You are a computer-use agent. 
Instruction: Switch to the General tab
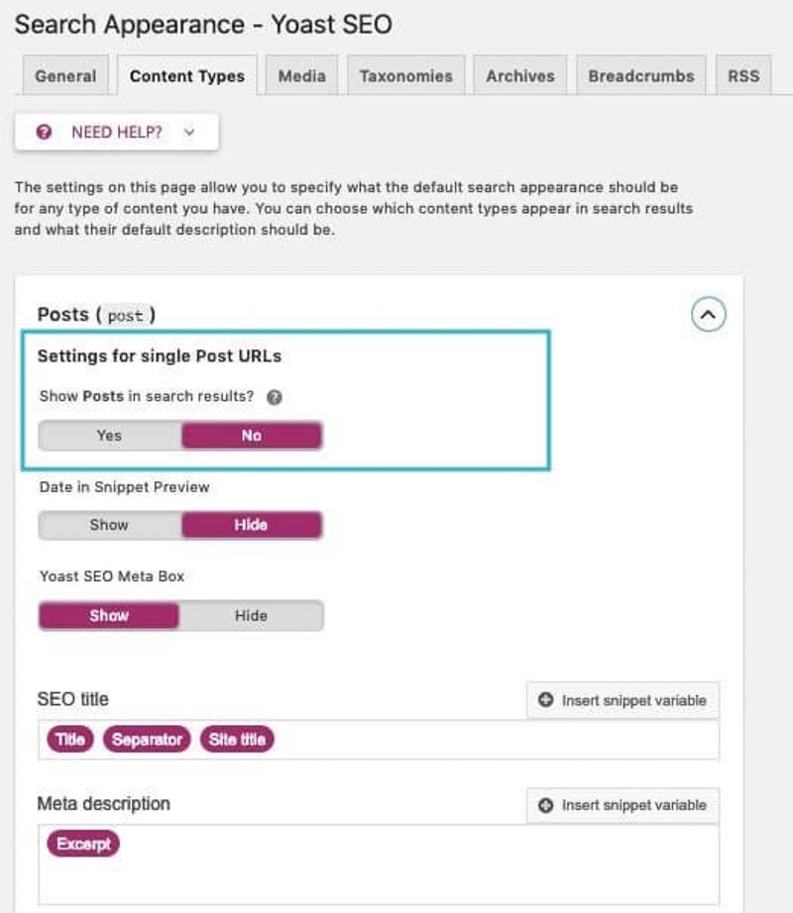(x=64, y=75)
